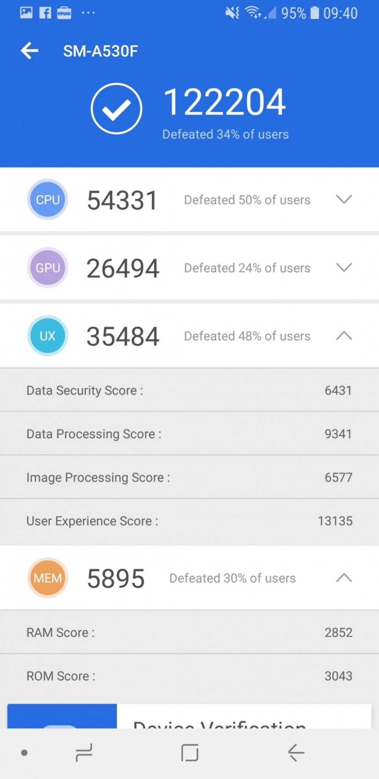
Task: Tap the blue CPU badge icon
Action: tap(48, 199)
